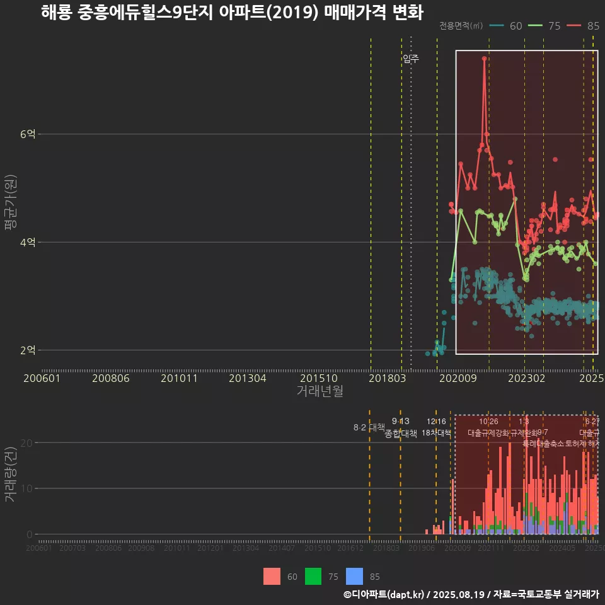
Task: Click the '입주' marker label
Action: 411,59
